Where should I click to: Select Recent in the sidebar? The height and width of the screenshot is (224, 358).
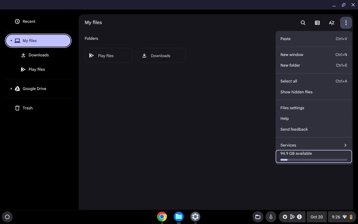click(x=38, y=22)
